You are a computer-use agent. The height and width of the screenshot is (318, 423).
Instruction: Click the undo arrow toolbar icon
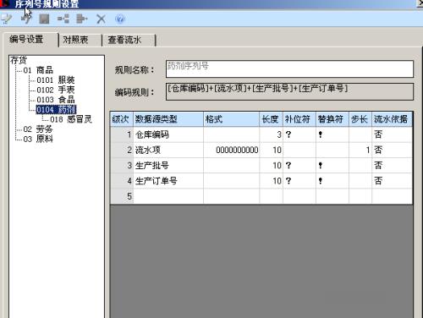coord(26,19)
